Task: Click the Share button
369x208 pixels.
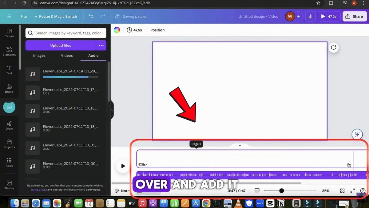Action: (x=354, y=16)
